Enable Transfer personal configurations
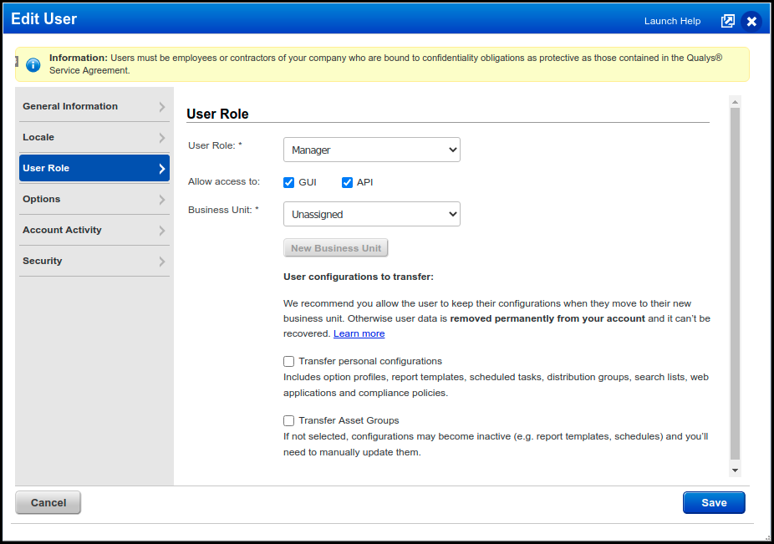The image size is (774, 544). (288, 361)
